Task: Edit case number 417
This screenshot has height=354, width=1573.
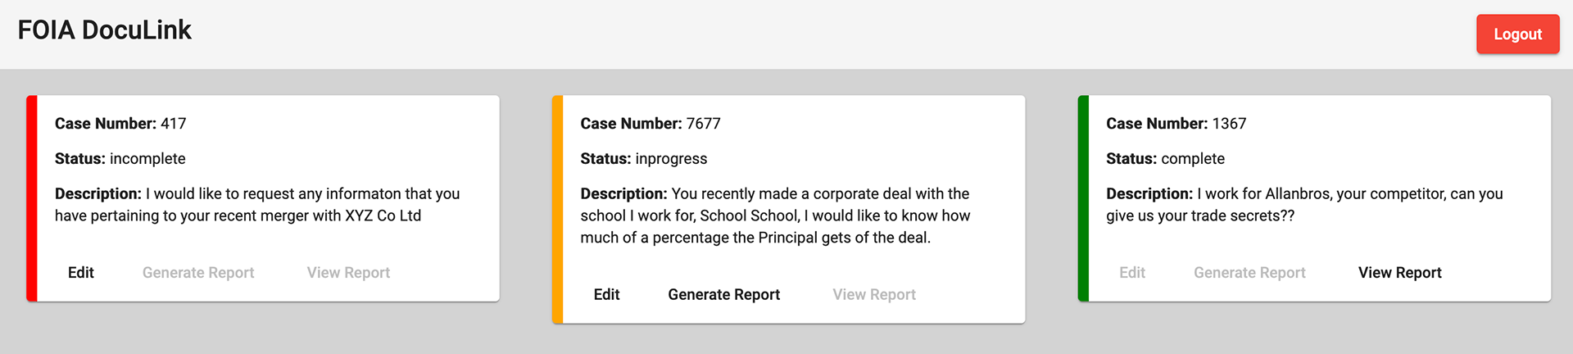Action: tap(81, 273)
